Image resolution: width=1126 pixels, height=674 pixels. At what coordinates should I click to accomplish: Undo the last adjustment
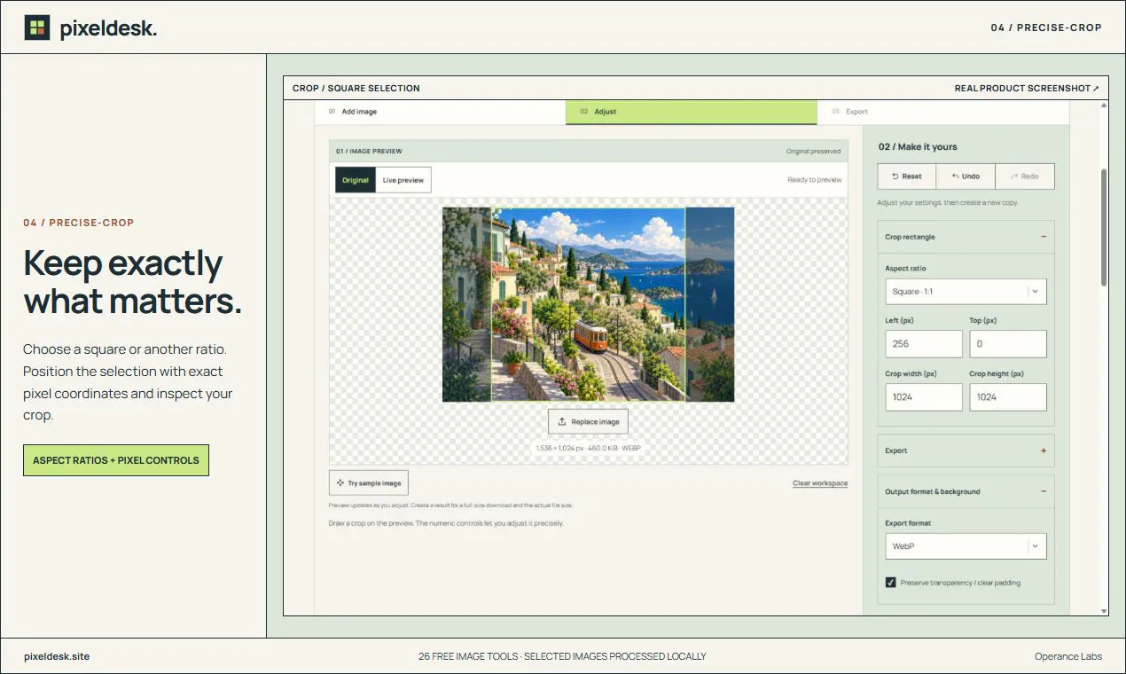click(x=966, y=176)
